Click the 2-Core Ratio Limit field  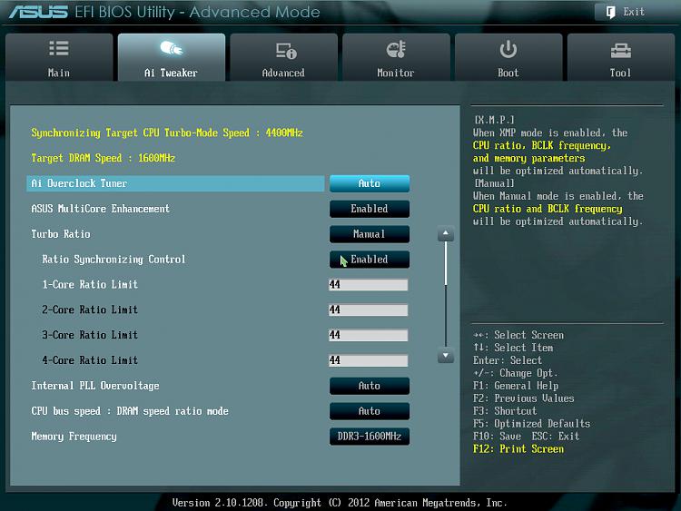tap(369, 310)
